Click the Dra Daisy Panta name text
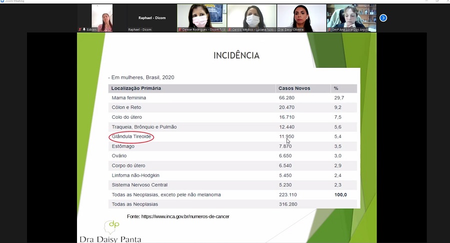 [110, 239]
